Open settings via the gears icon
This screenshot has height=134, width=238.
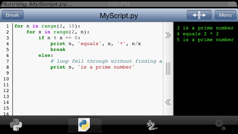(x=220, y=125)
